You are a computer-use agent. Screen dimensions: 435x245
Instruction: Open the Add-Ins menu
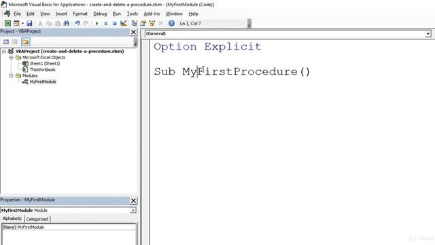(152, 14)
